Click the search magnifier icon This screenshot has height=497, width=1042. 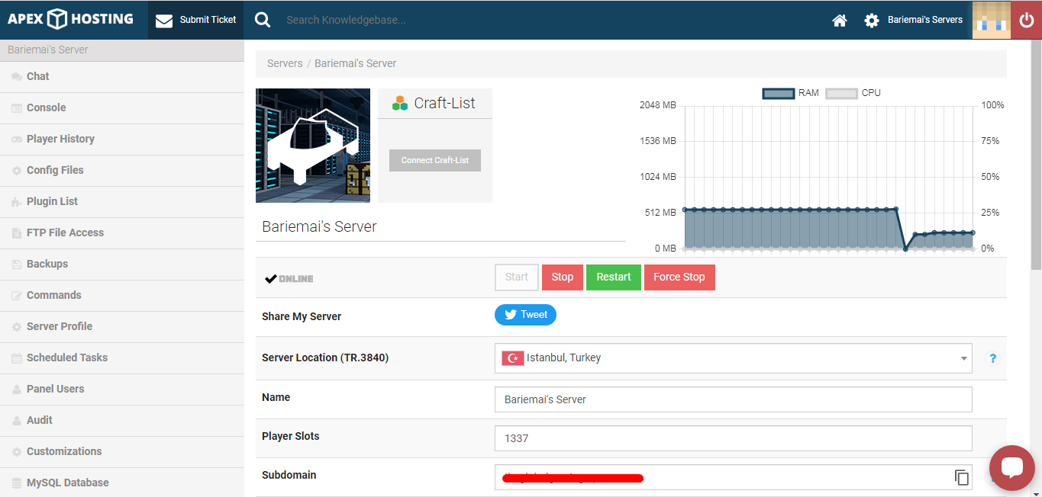pos(263,20)
